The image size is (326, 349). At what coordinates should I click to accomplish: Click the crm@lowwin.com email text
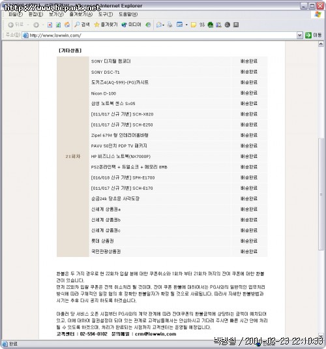click(156, 334)
